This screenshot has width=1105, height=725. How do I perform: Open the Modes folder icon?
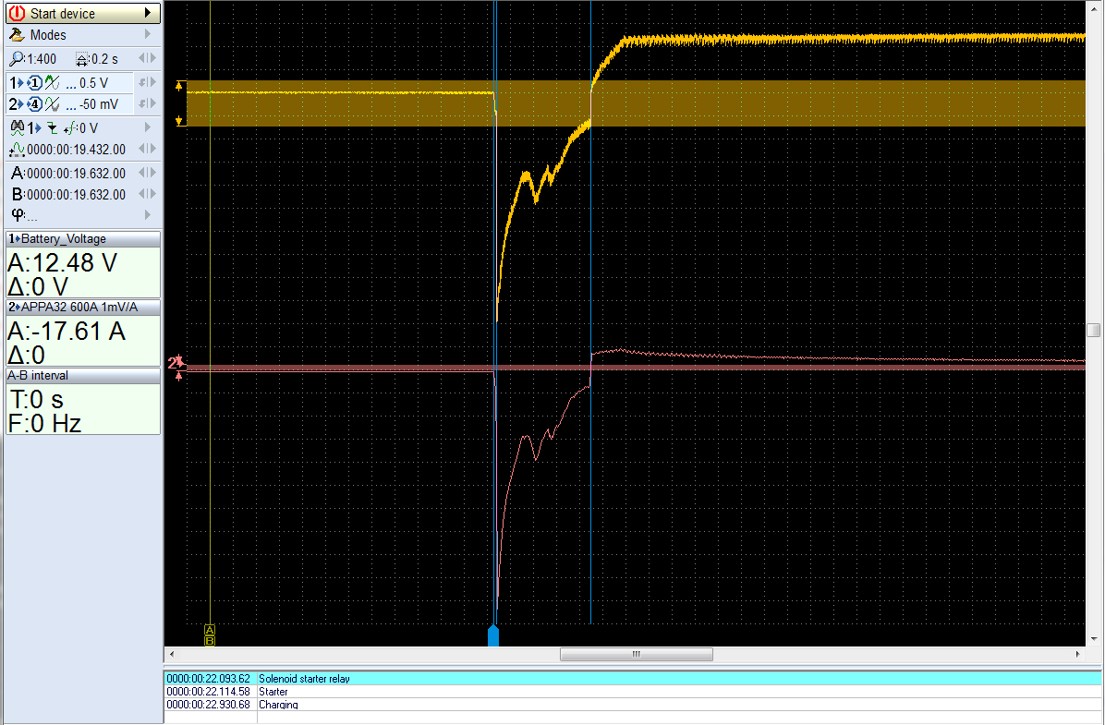point(16,35)
